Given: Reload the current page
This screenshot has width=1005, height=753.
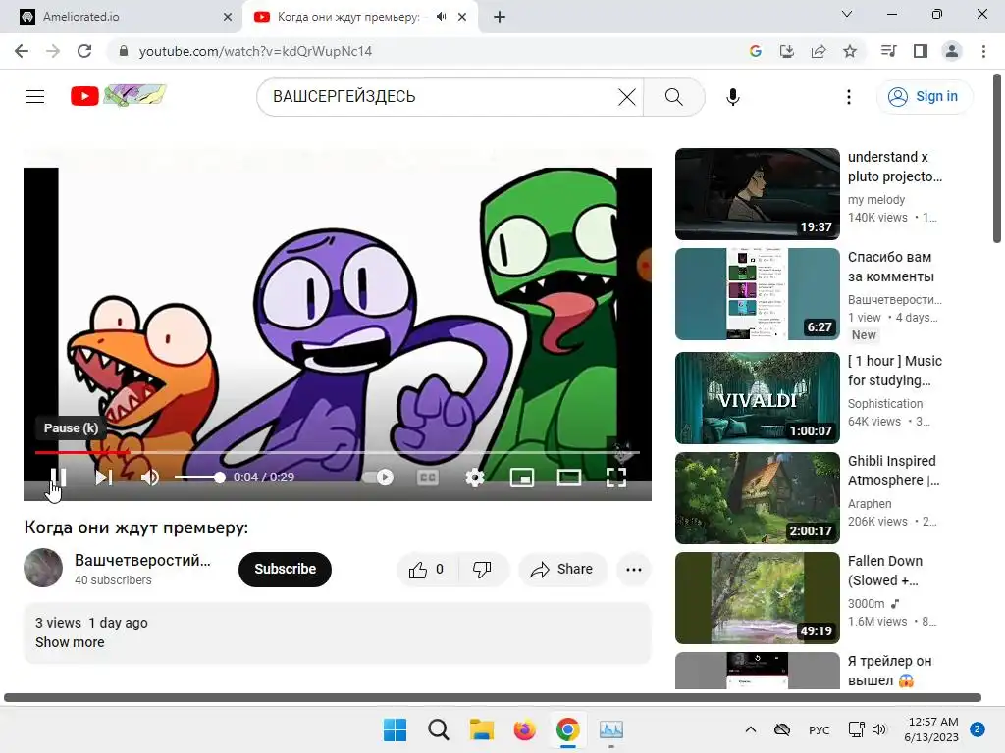Looking at the screenshot, I should tap(84, 51).
